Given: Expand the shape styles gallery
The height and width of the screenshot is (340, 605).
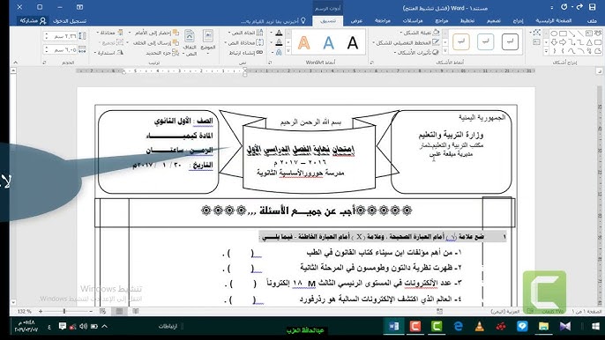Looking at the screenshot, I should click(444, 51).
